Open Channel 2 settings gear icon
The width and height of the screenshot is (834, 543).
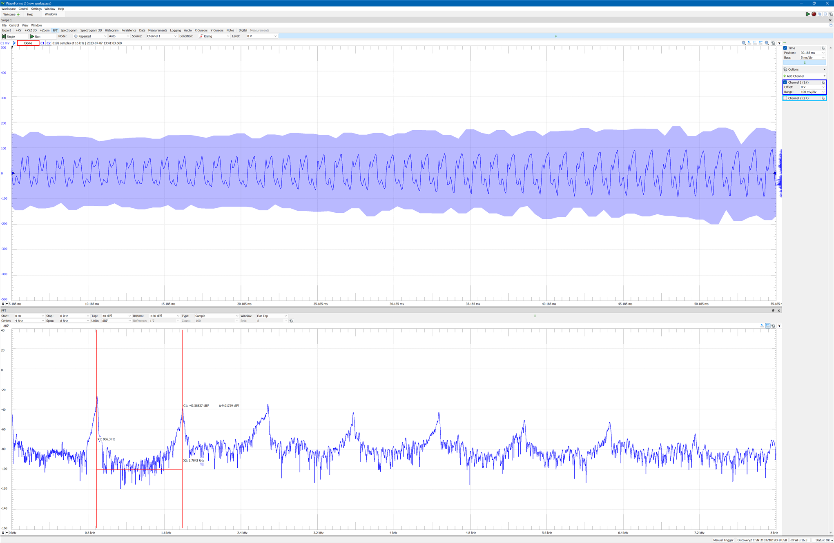tap(823, 98)
